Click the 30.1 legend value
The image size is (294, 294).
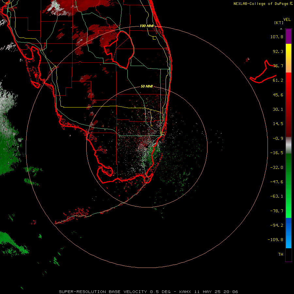[x=278, y=109]
